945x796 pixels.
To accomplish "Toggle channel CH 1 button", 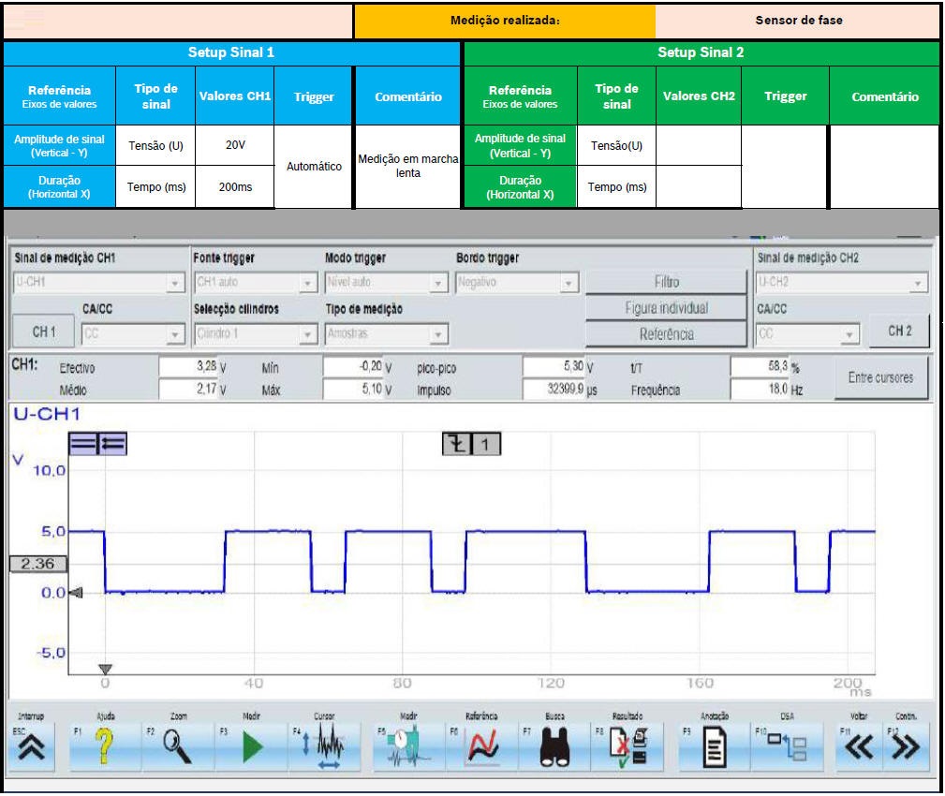I will point(42,332).
